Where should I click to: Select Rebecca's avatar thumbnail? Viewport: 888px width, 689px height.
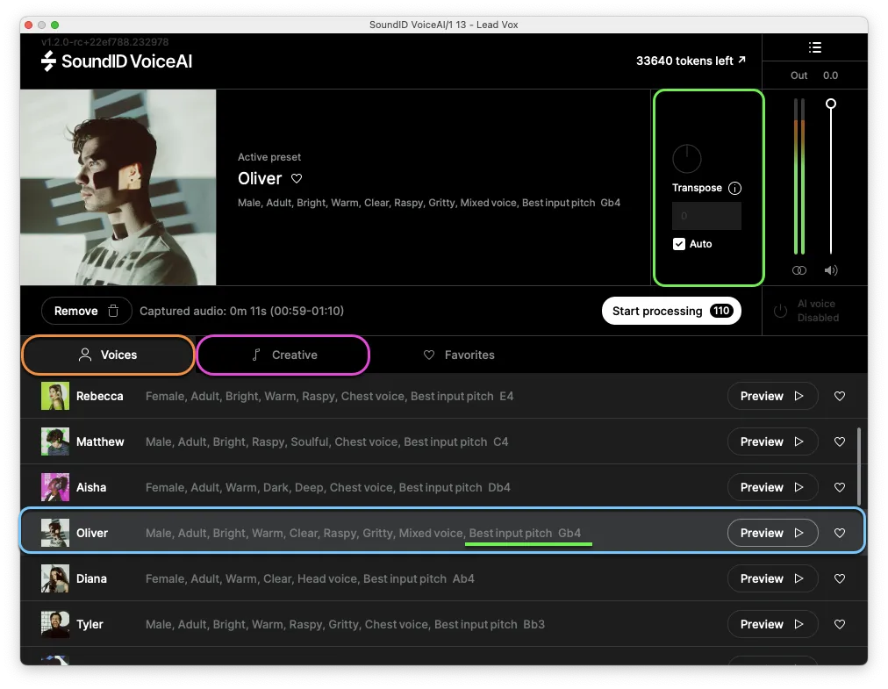(55, 396)
